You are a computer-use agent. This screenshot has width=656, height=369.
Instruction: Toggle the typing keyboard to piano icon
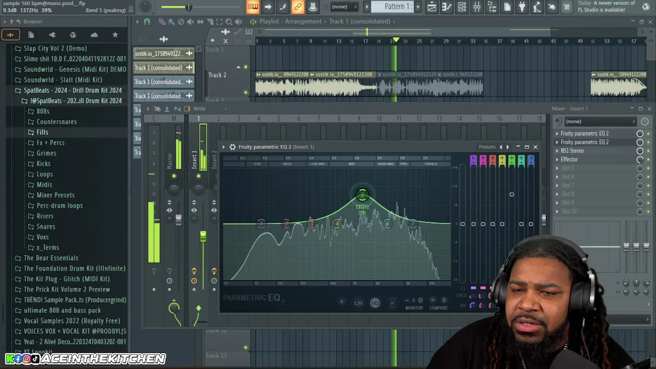click(x=253, y=7)
